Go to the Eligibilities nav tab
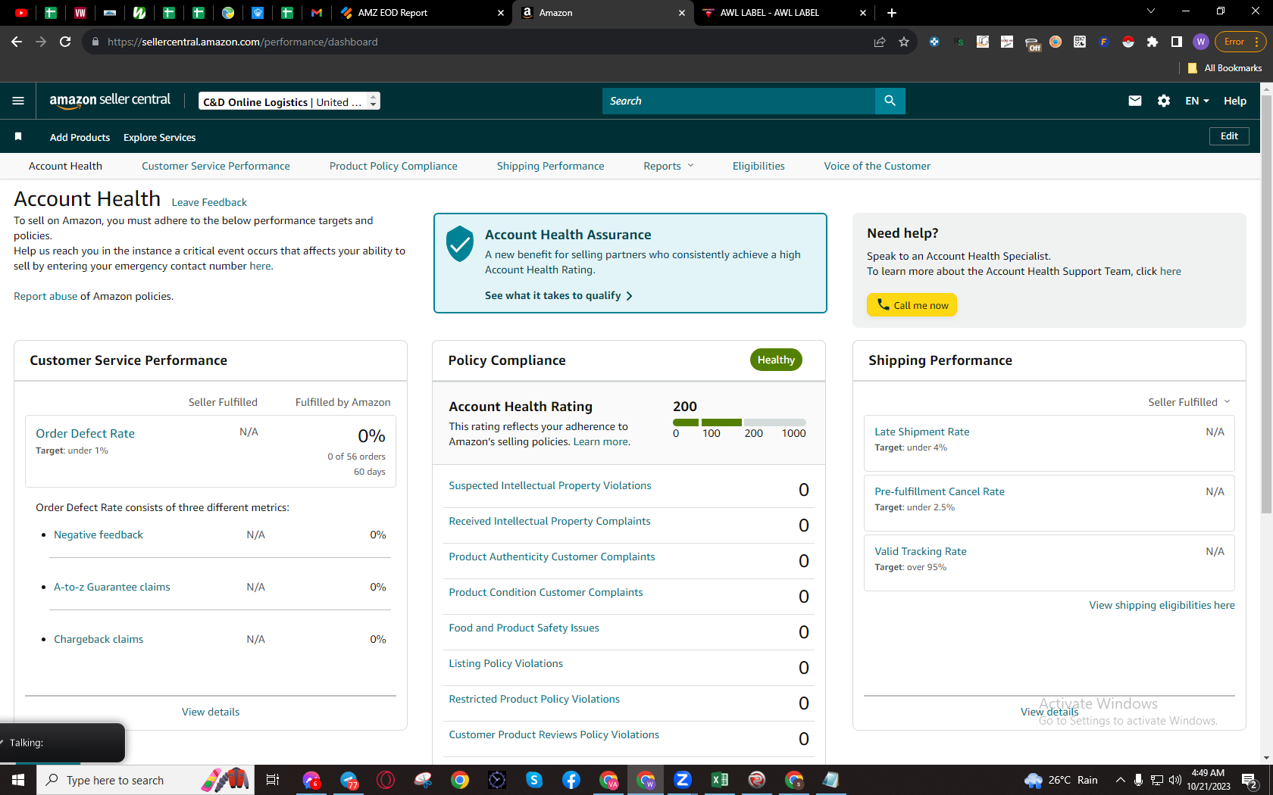The width and height of the screenshot is (1273, 795). tap(758, 166)
